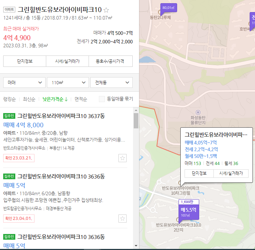
Task: Open the 동호수/공시가격 tab
Action: (111, 61)
